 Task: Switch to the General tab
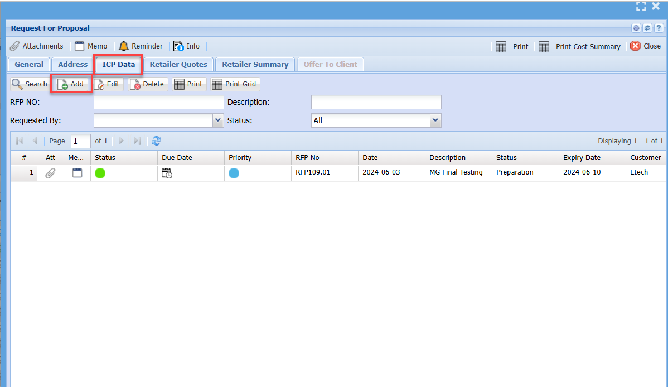tap(29, 65)
